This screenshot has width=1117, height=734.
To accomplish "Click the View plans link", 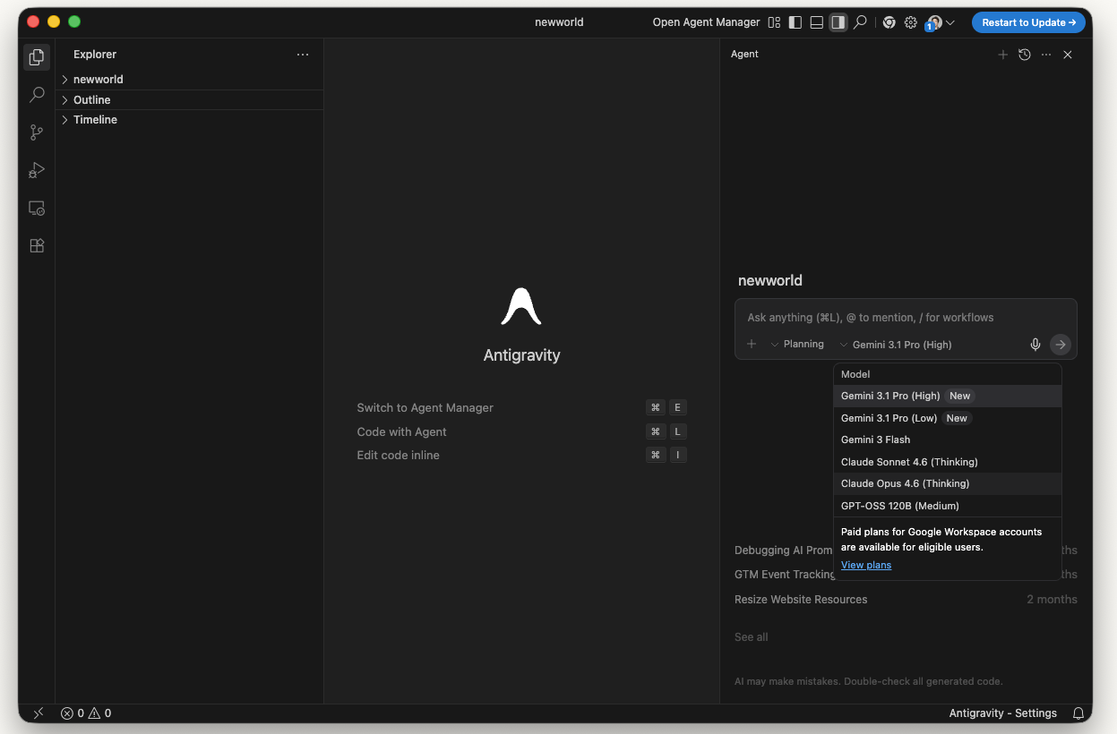I will (866, 565).
